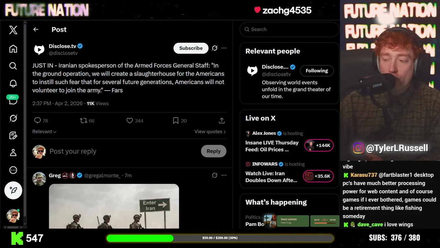Screen dimensions: 440x248
Task: Toggle the Following button for Disclose.tv
Action: [317, 71]
